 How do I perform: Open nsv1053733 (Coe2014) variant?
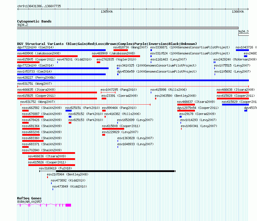[x=35, y=72]
